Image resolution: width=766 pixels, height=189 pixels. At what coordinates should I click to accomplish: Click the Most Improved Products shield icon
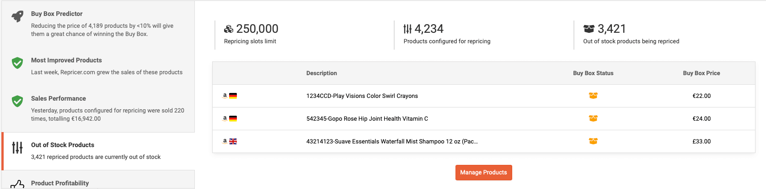click(x=17, y=63)
